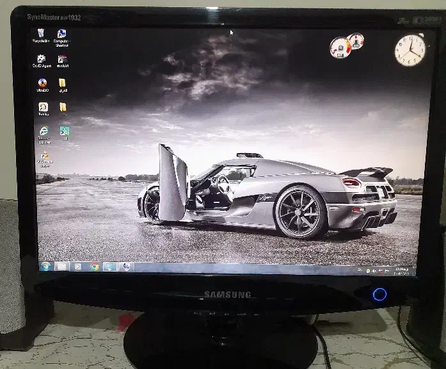The image size is (446, 369).
Task: Open the Recycle Bin desktop icon
Action: (x=41, y=35)
